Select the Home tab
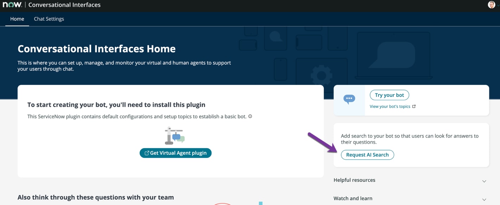This screenshot has height=205, width=500. tap(17, 19)
